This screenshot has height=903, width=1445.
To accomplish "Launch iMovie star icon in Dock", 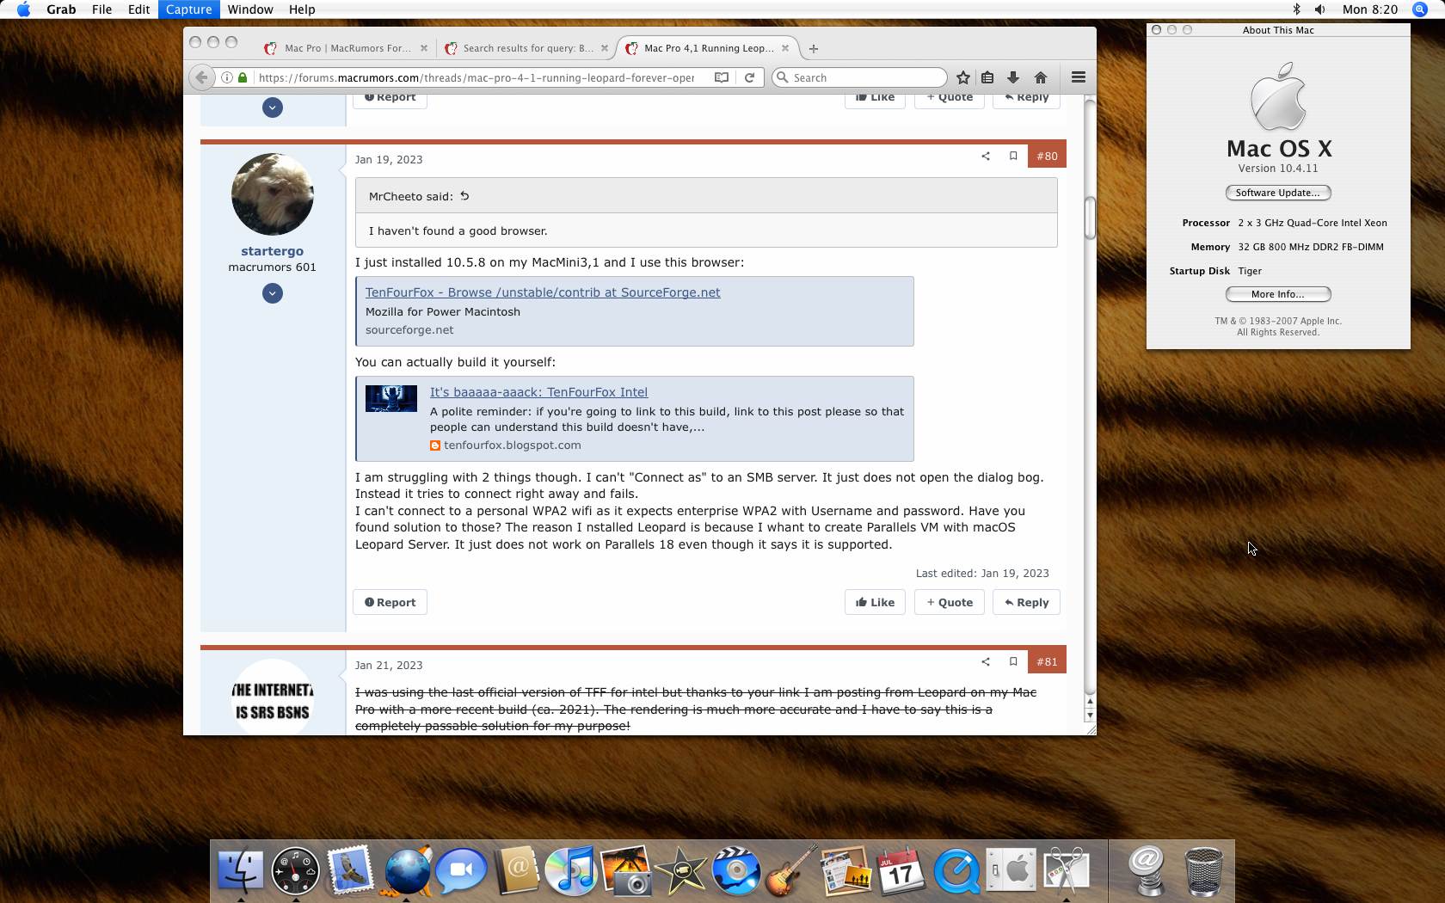I will (681, 870).
